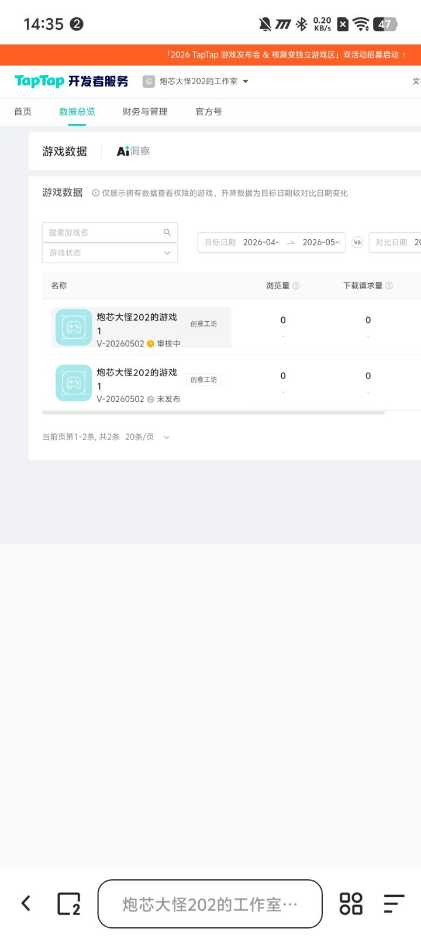The image size is (421, 939).
Task: Click 浏览量 value 0 in 审核中 row
Action: pyautogui.click(x=283, y=320)
